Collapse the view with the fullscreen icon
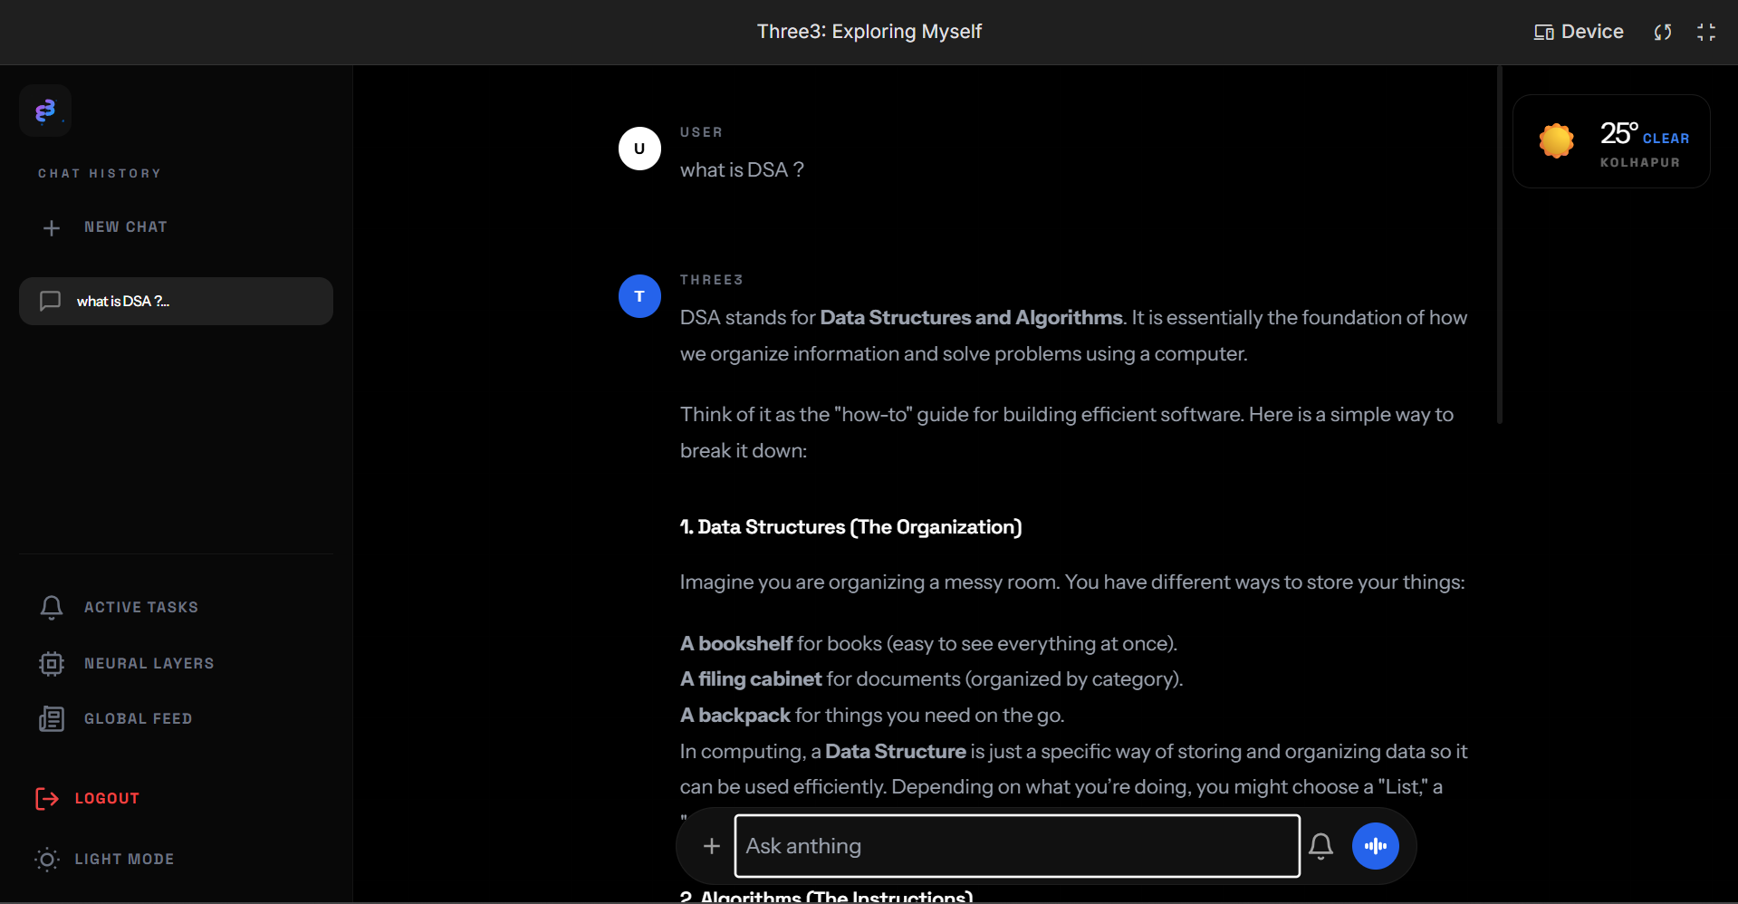The height and width of the screenshot is (904, 1738). tap(1706, 32)
